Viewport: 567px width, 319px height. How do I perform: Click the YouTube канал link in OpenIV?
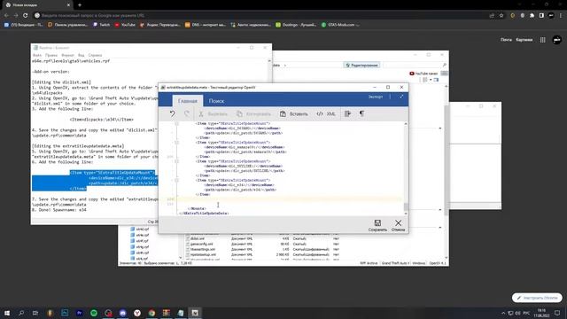click(x=423, y=74)
